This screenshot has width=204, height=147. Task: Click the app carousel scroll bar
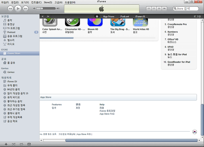pos(57,38)
